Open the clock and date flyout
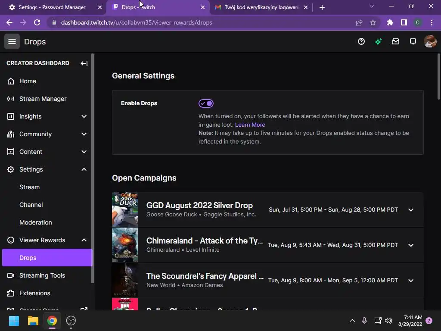The height and width of the screenshot is (331, 441). 410,321
